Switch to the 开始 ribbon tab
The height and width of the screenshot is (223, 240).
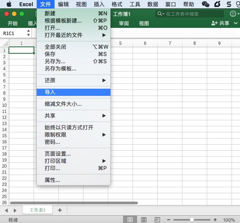[x=13, y=23]
